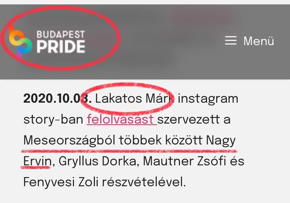290x203 pixels.
Task: Click the name Gryllus Dorka
Action: (x=97, y=162)
